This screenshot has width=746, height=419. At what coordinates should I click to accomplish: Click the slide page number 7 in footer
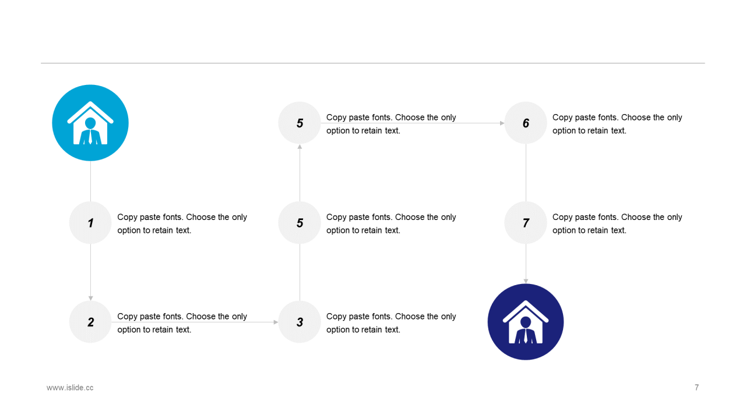pos(696,388)
